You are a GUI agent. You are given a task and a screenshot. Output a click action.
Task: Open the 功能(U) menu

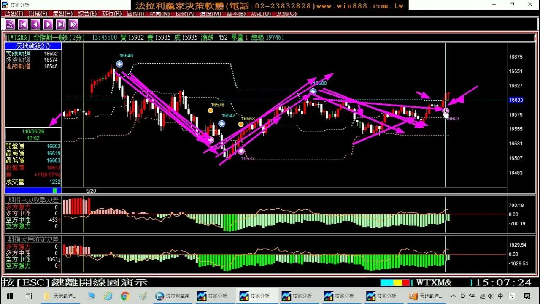tap(261, 14)
